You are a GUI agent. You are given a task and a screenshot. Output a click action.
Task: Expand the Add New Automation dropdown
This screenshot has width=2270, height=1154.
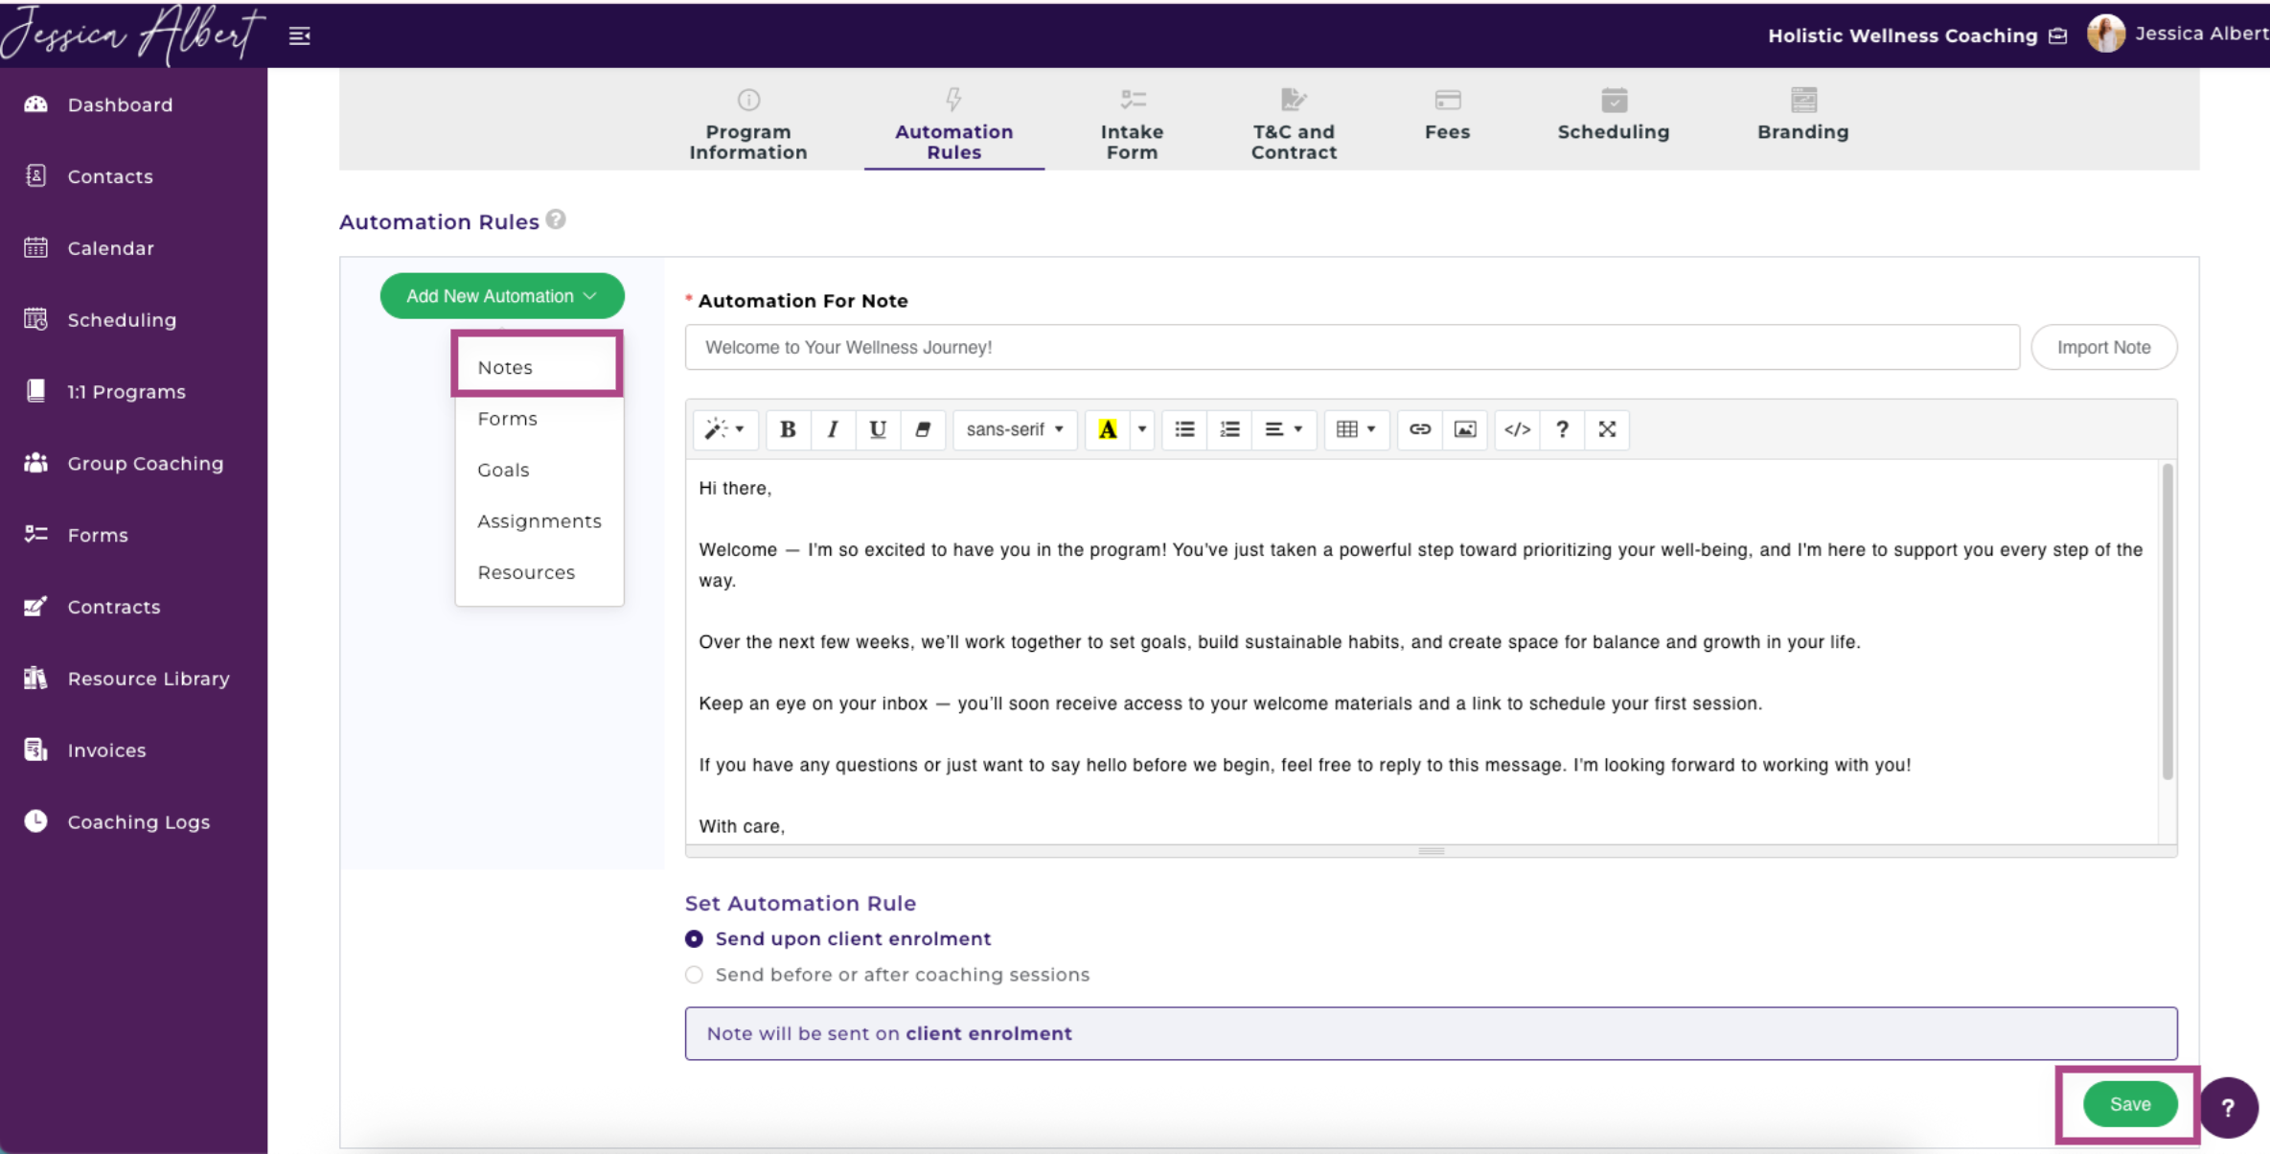502,296
